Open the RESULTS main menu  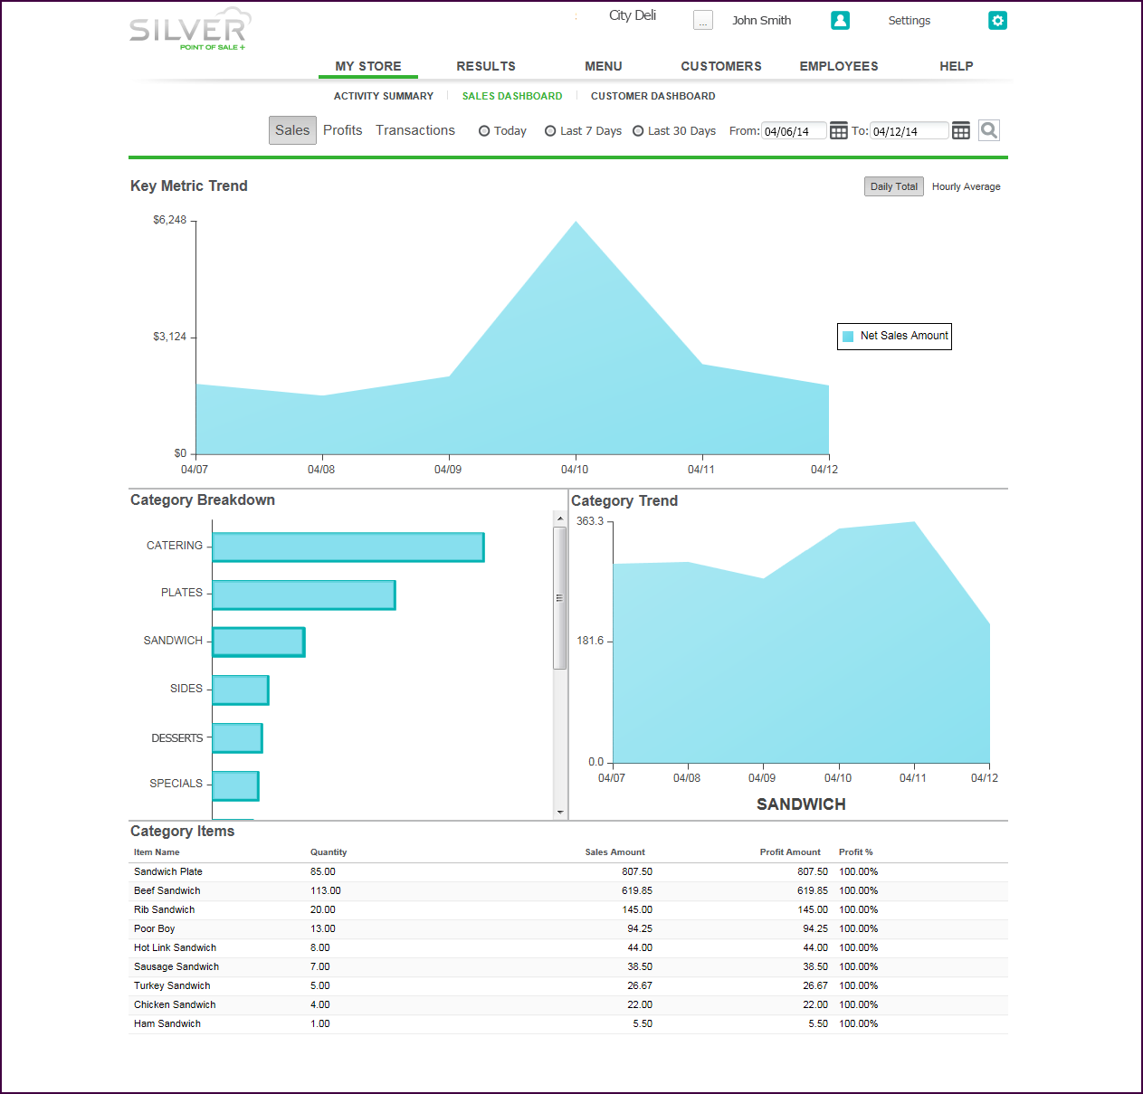tap(486, 66)
